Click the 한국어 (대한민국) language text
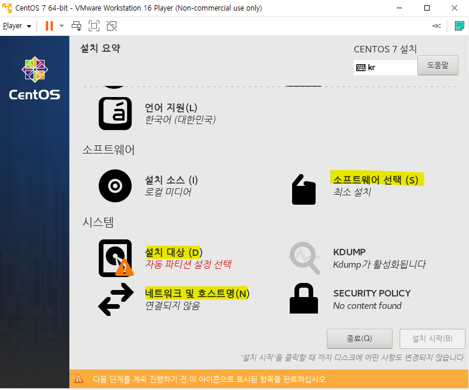This screenshot has width=469, height=390. [x=180, y=120]
